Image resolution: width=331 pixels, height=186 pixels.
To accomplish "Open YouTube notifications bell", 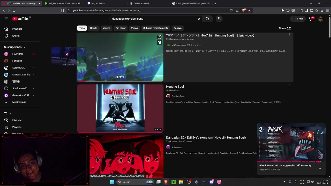I will 311,19.
